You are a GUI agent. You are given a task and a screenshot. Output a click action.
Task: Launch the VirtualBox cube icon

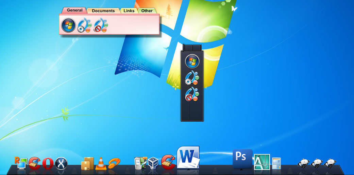tap(154, 163)
